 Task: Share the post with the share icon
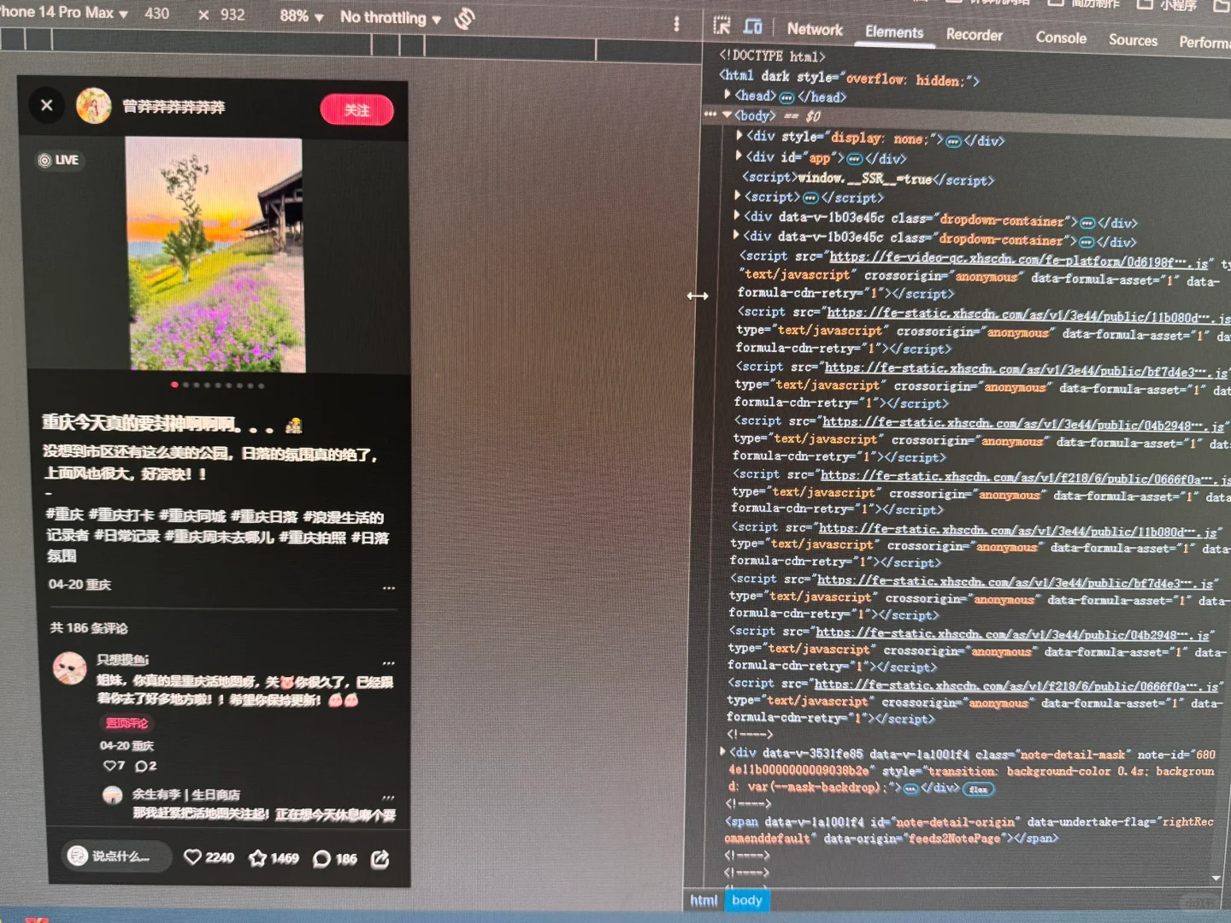click(380, 859)
